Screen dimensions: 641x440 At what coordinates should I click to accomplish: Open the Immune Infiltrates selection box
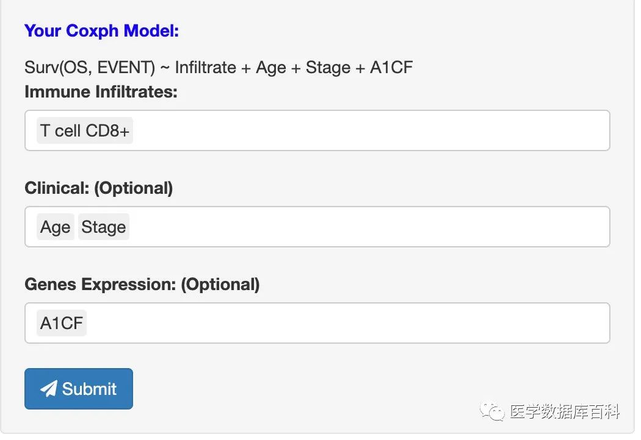point(366,130)
